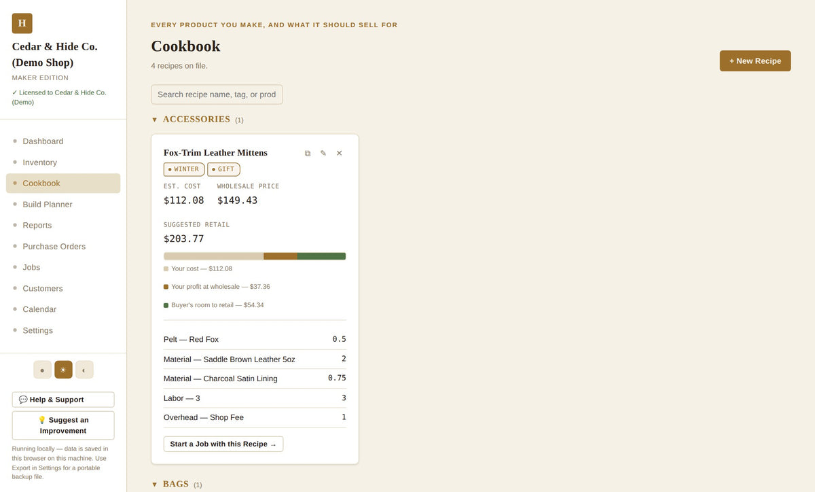Filter by the WINTER tag
815x492 pixels.
(184, 169)
